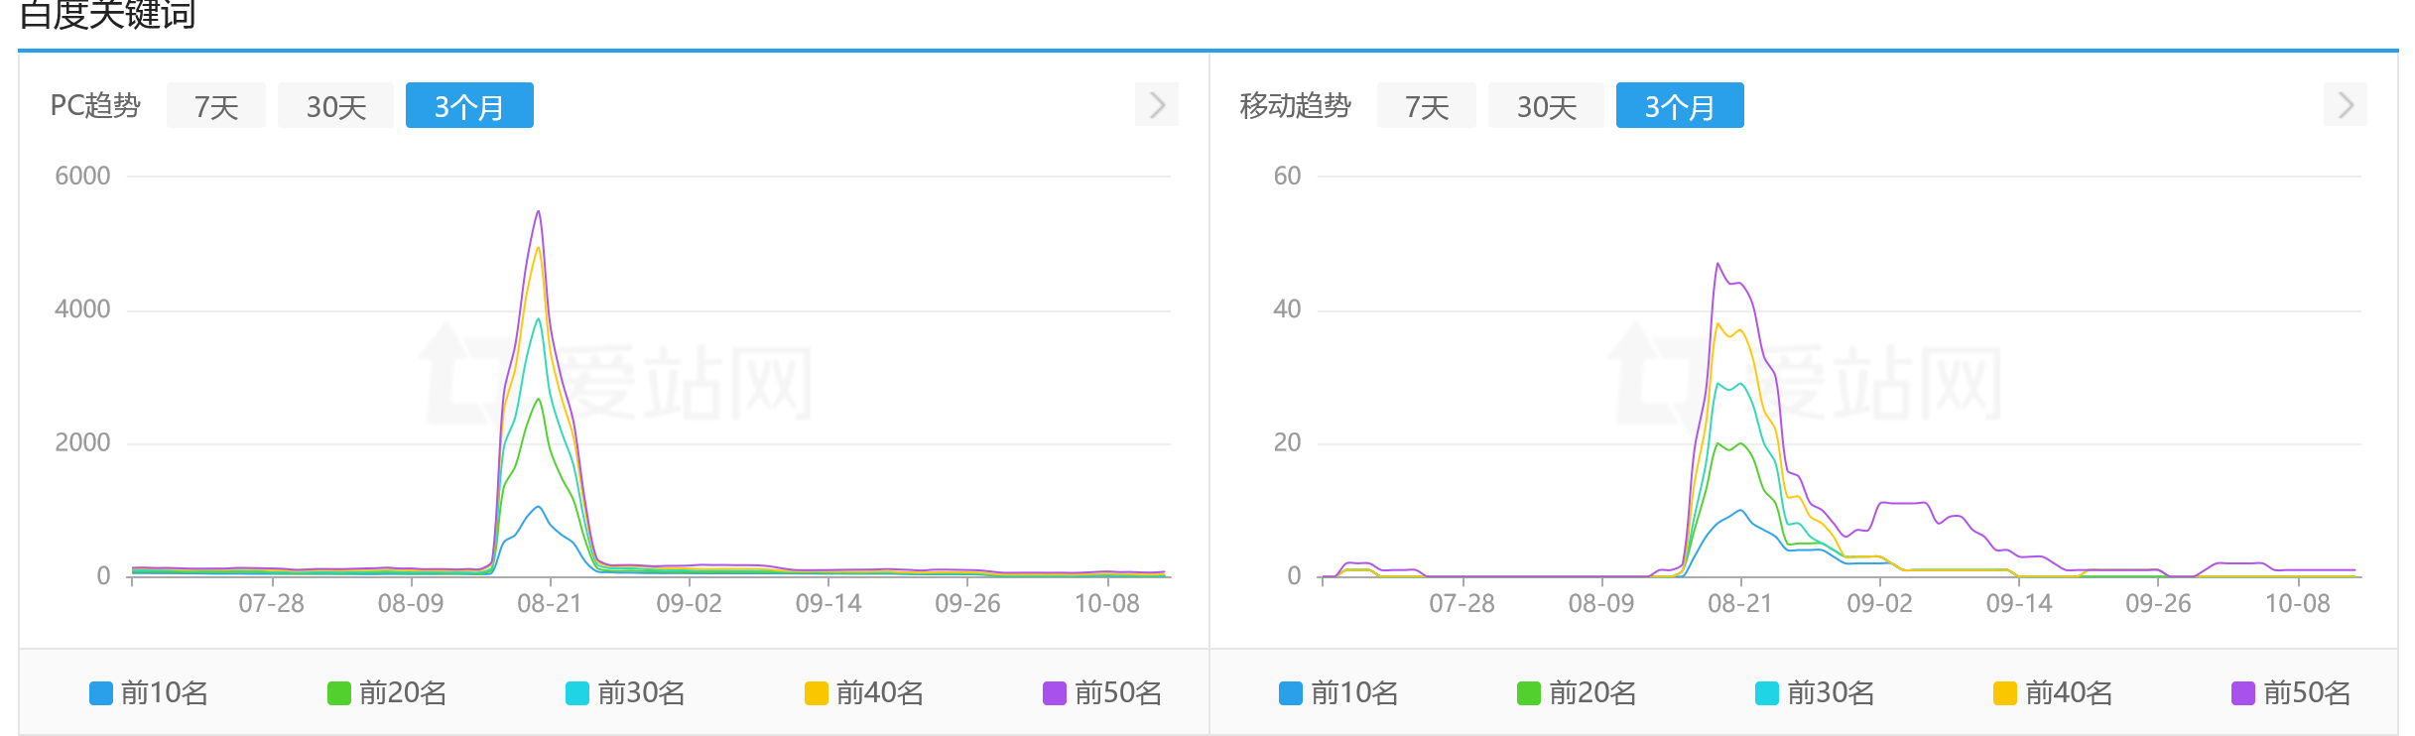This screenshot has width=2415, height=736.
Task: Click the next arrow in the PC趋势 panel
Action: (x=1157, y=105)
